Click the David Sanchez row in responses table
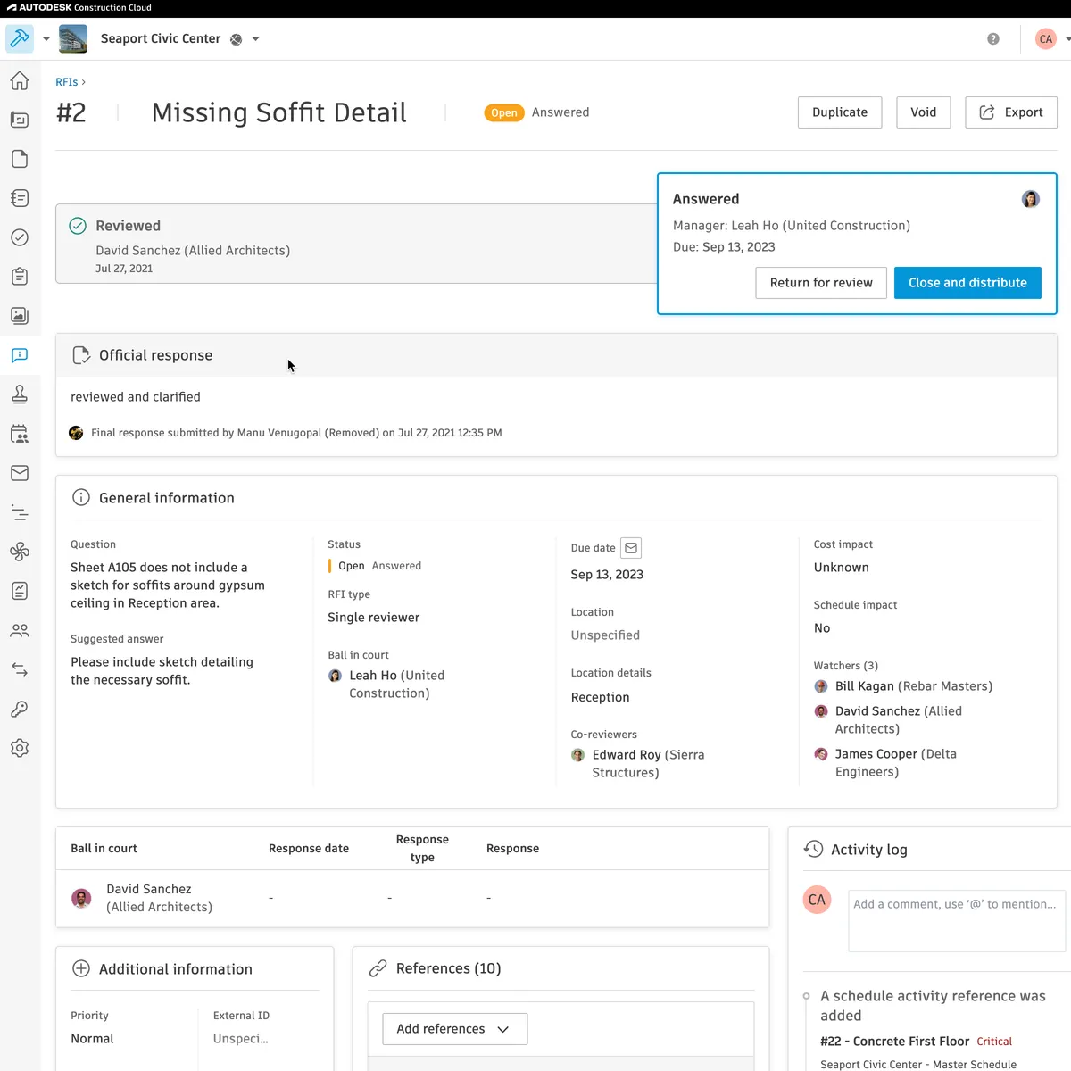The height and width of the screenshot is (1071, 1071). click(412, 898)
